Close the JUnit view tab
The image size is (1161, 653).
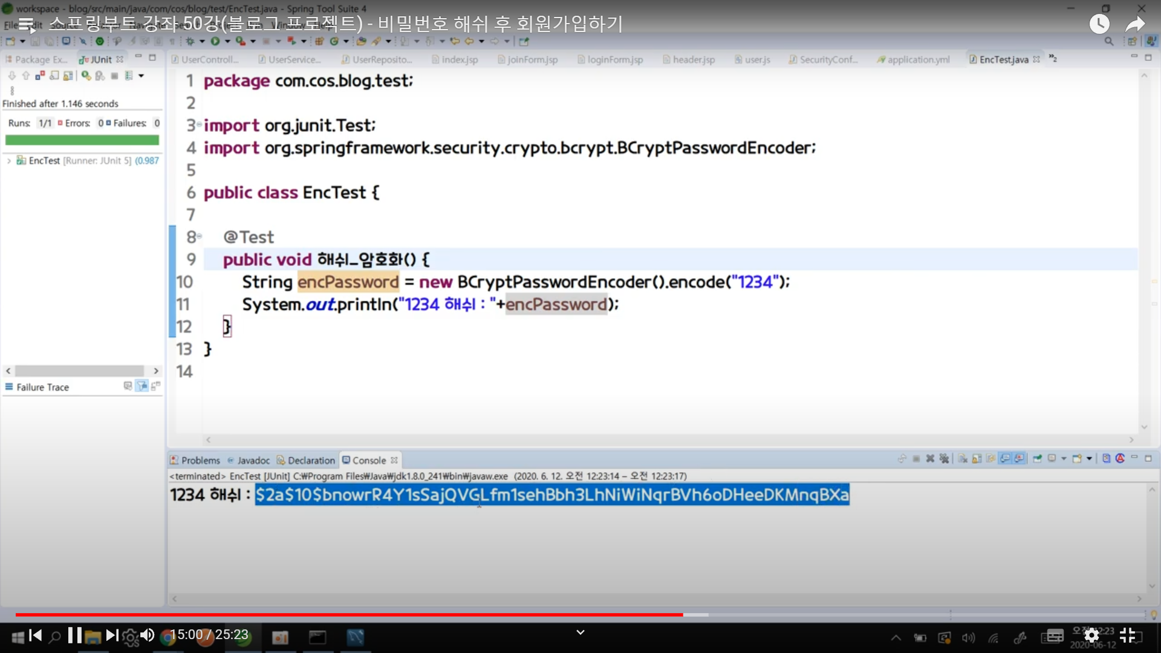pos(120,59)
